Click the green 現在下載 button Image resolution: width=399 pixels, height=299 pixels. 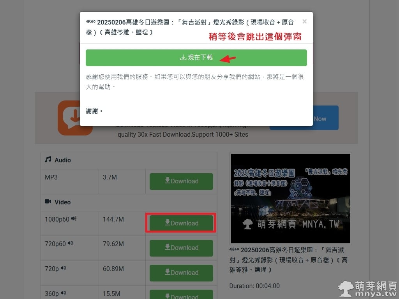pos(196,58)
